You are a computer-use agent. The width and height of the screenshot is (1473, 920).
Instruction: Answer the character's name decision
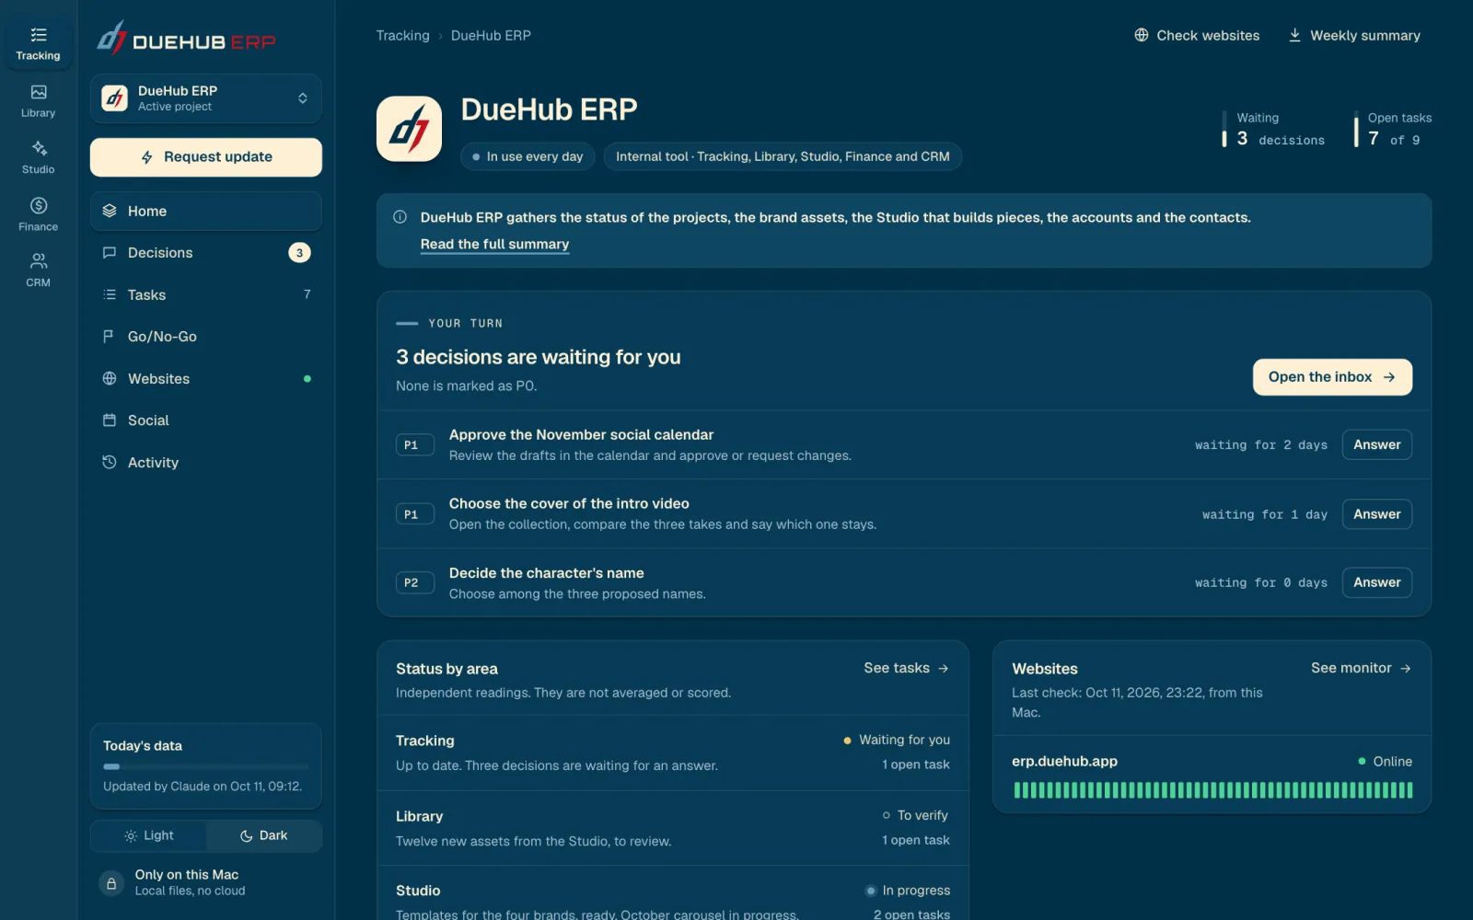pos(1376,582)
